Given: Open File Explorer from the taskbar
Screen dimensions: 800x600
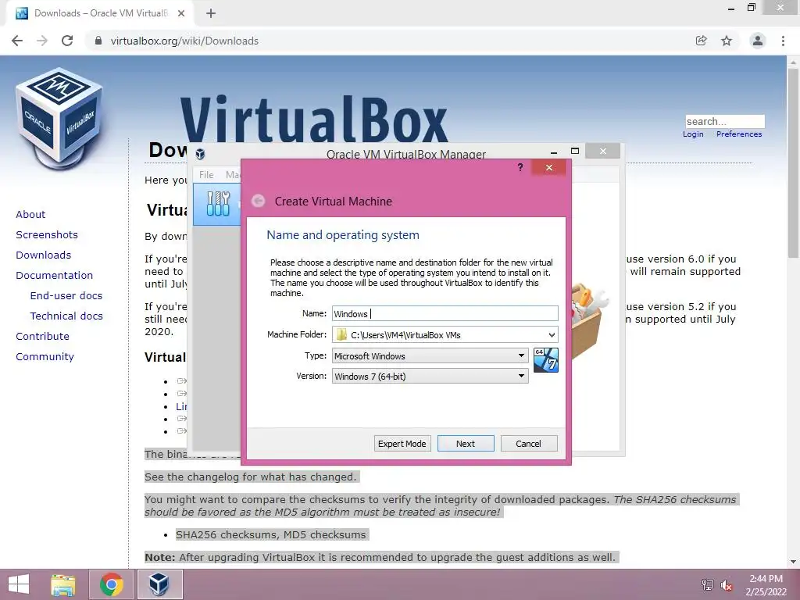Looking at the screenshot, I should (x=63, y=584).
